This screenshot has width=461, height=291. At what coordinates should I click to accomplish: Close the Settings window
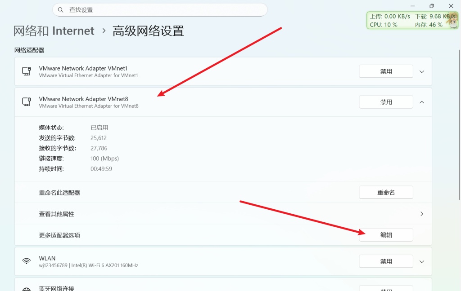pos(451,6)
